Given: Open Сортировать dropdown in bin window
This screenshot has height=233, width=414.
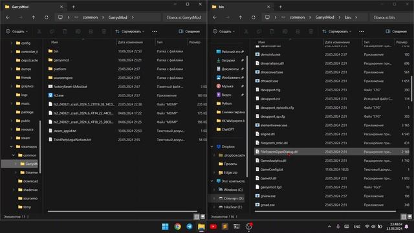Looking at the screenshot, I should point(337,32).
